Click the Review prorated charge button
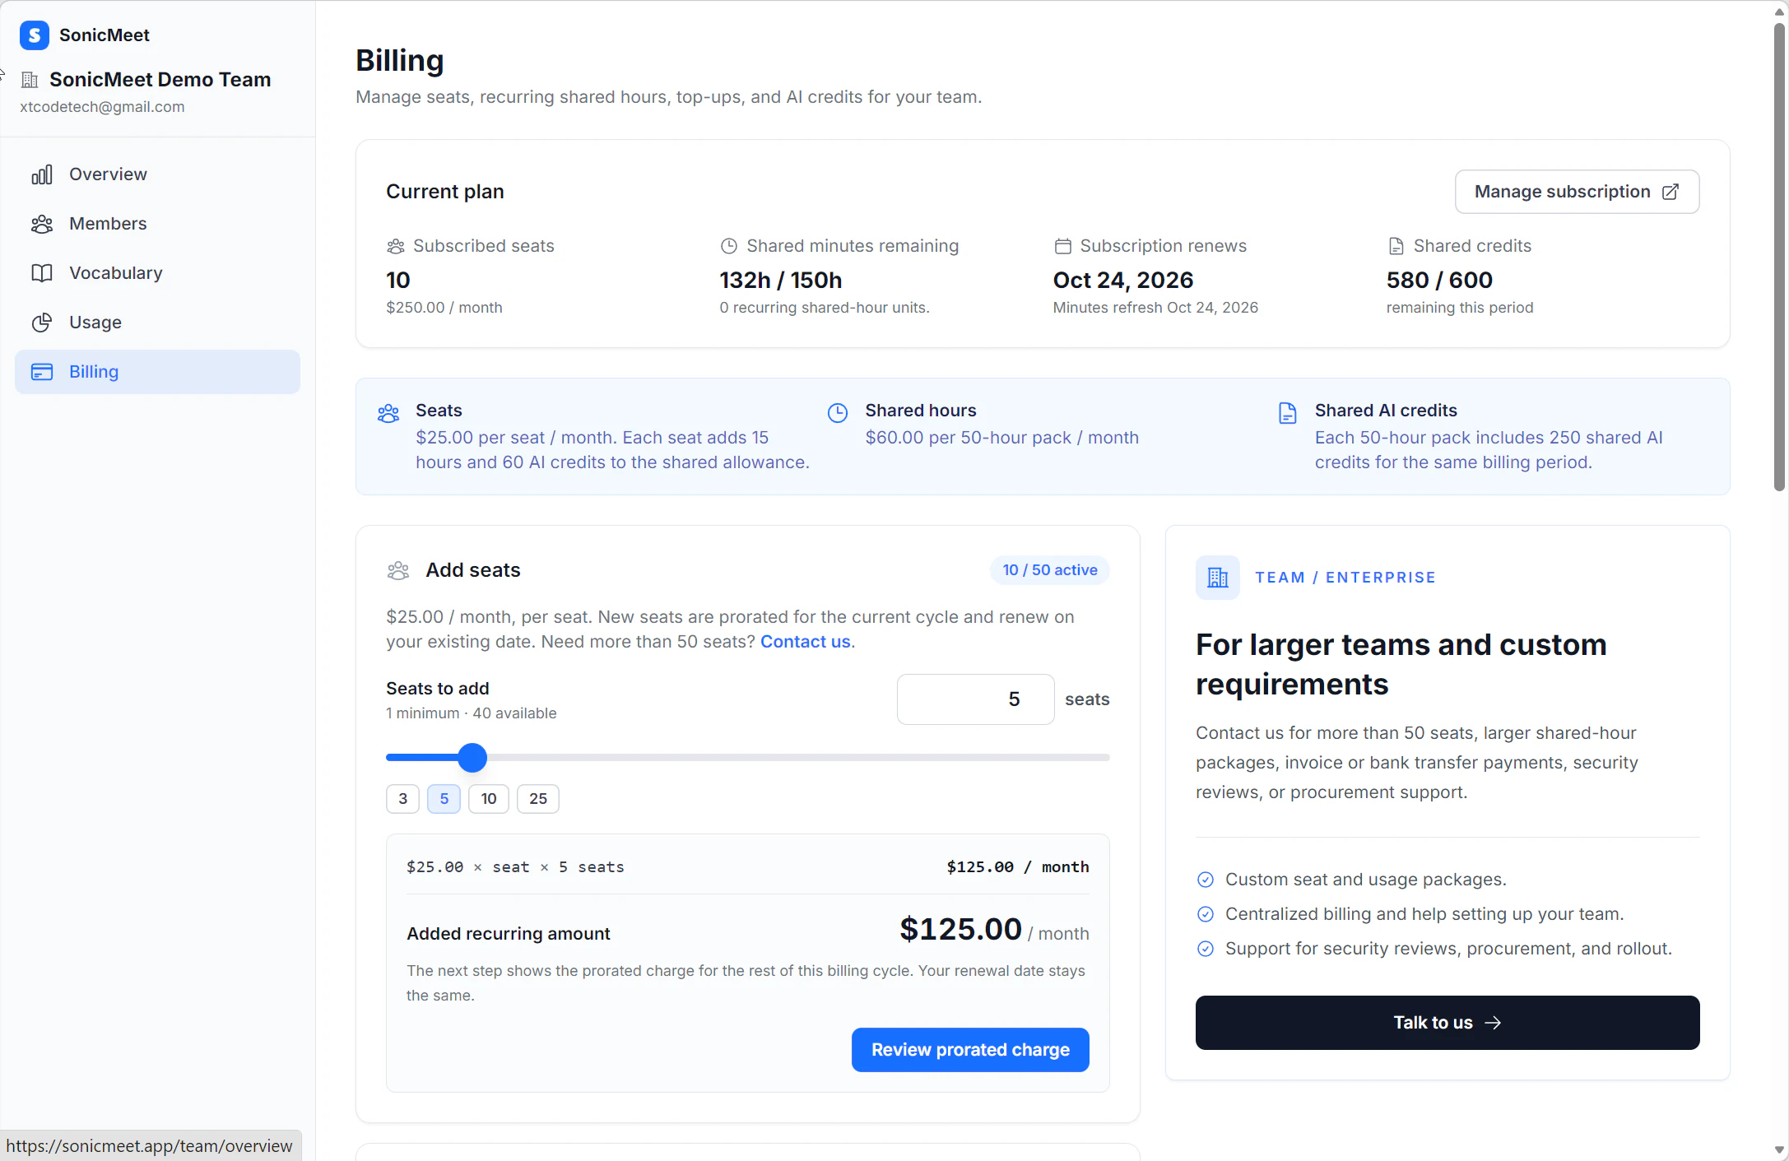The height and width of the screenshot is (1161, 1789). [x=970, y=1050]
